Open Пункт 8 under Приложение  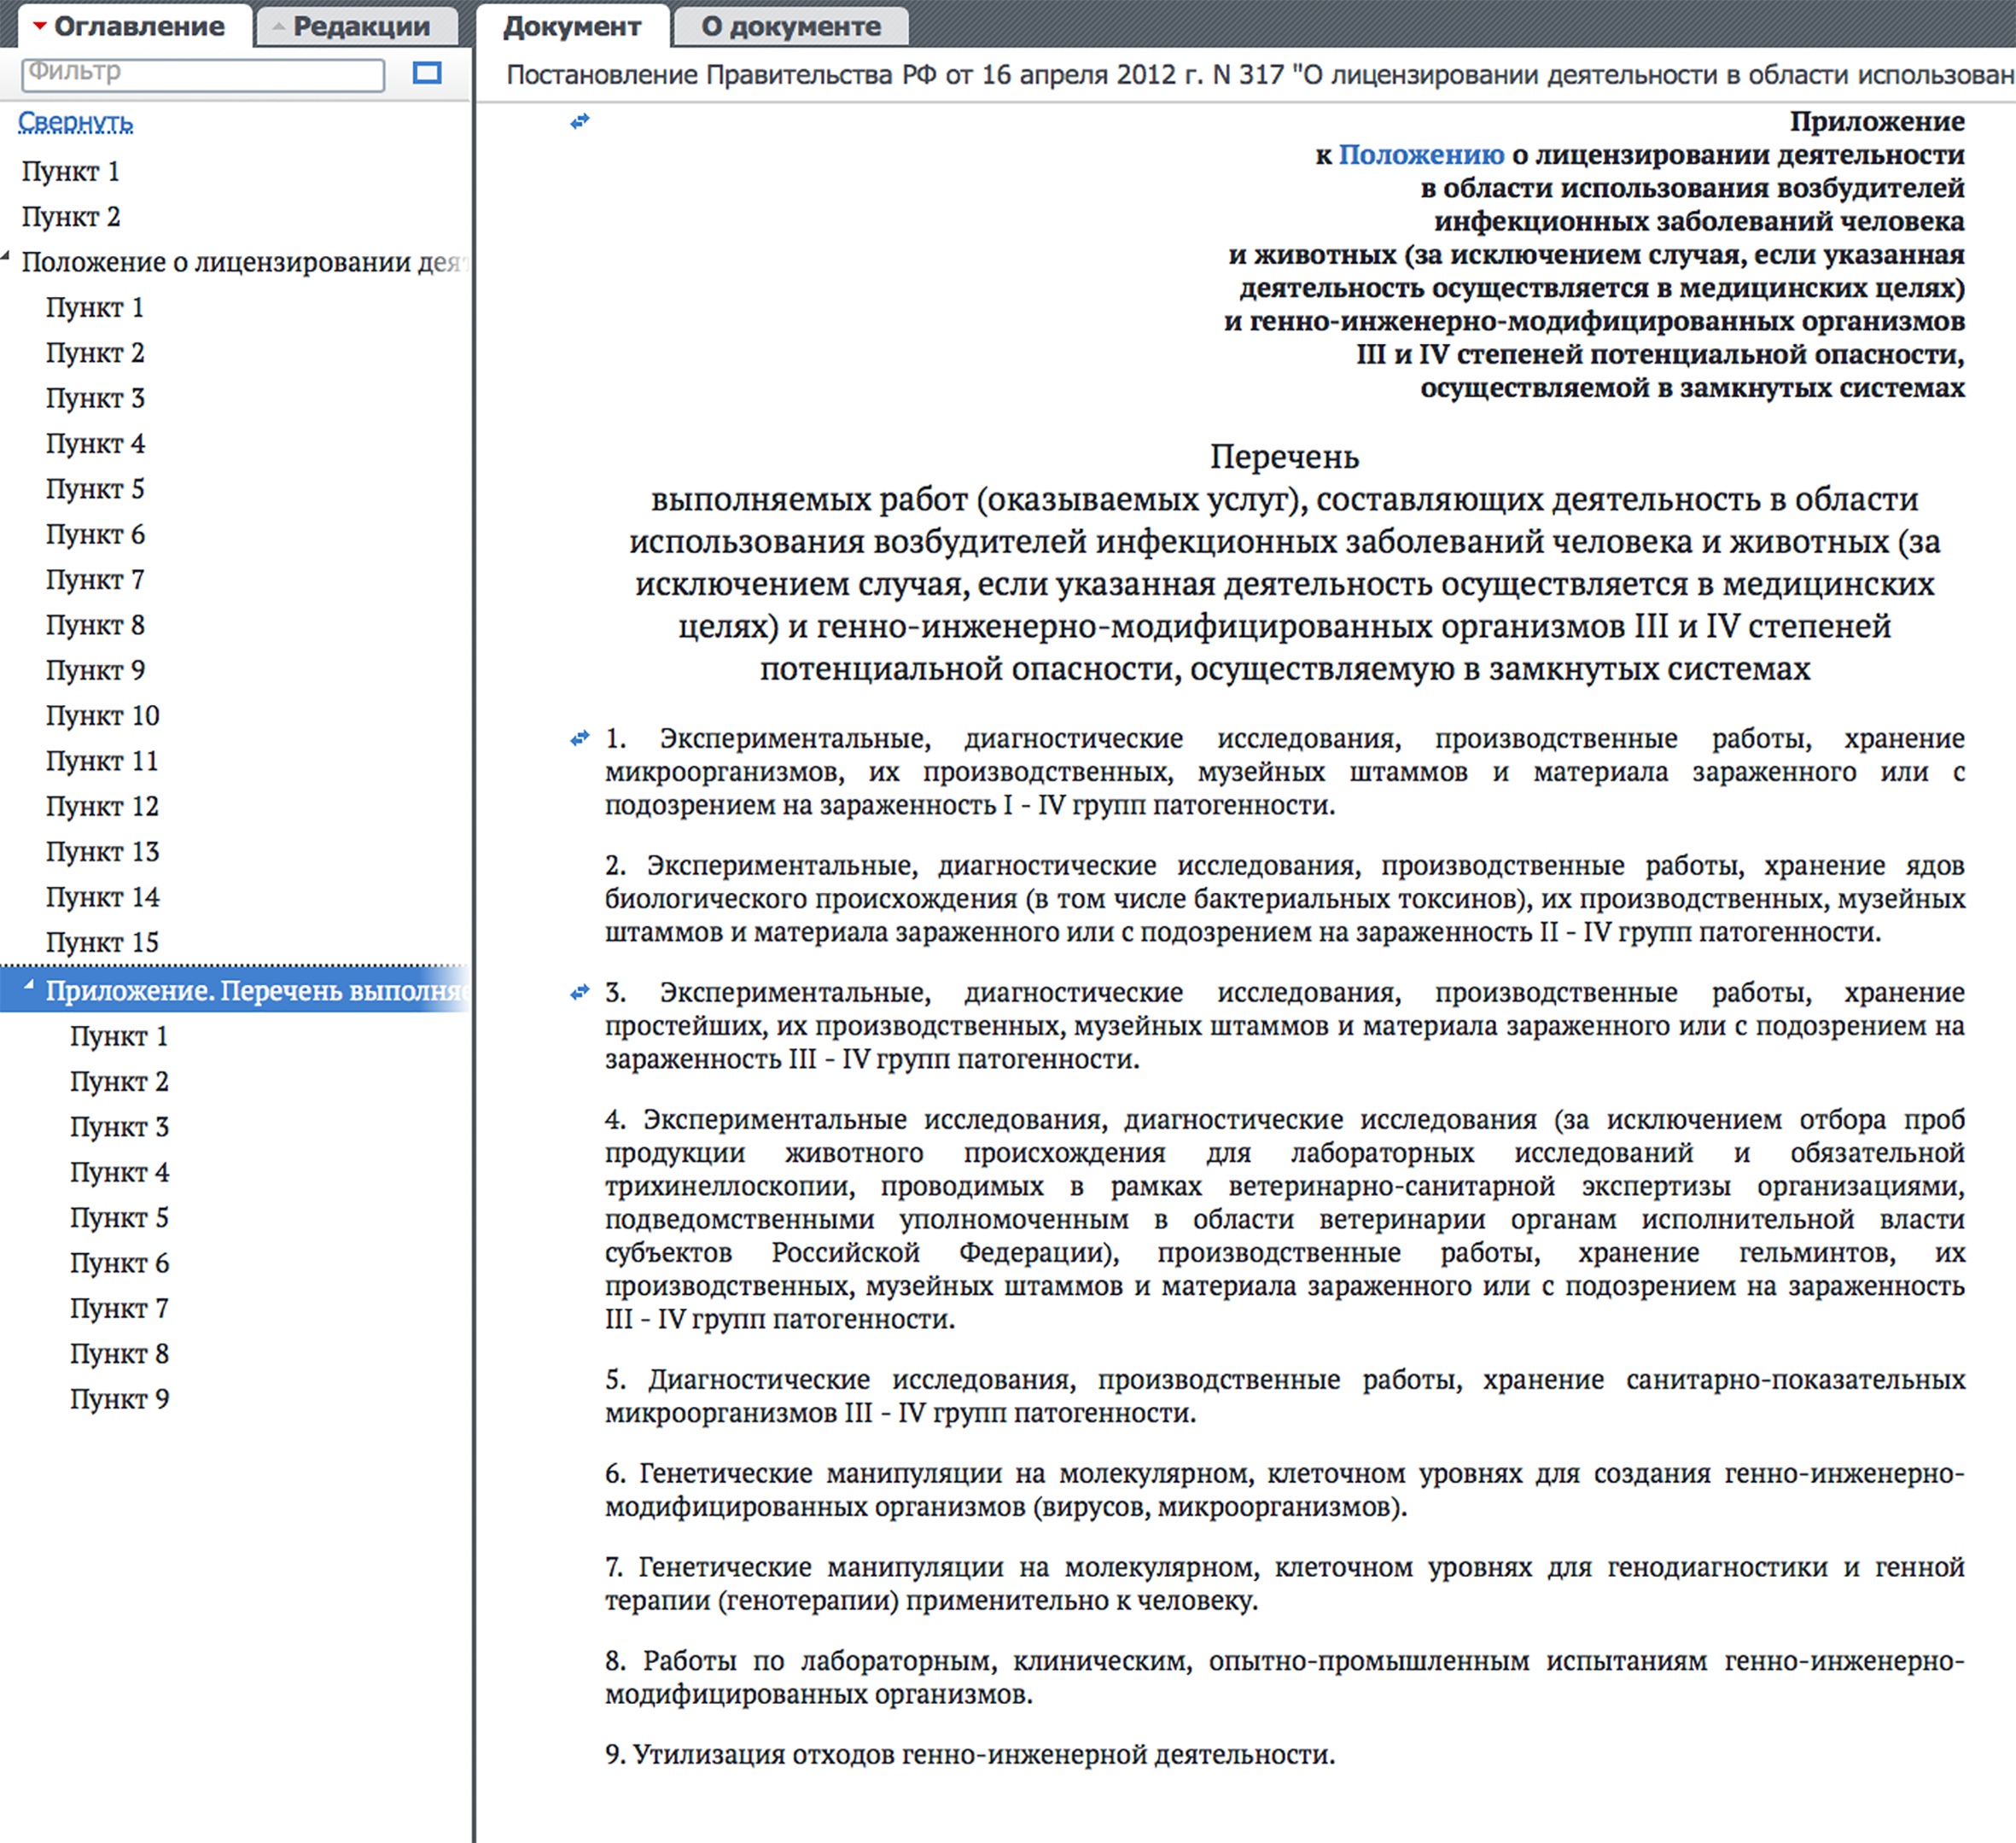pyautogui.click(x=119, y=1354)
